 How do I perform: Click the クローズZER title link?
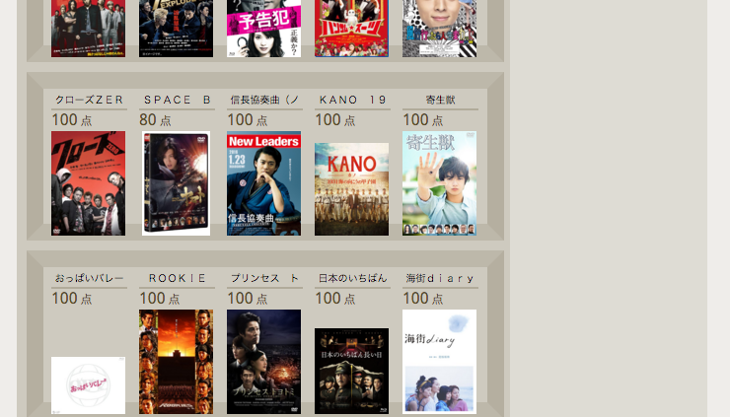pos(89,100)
